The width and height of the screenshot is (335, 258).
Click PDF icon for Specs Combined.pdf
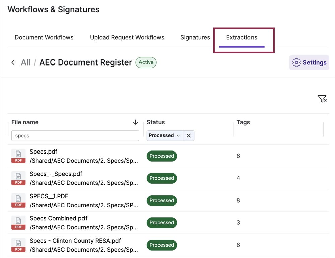coord(18,223)
